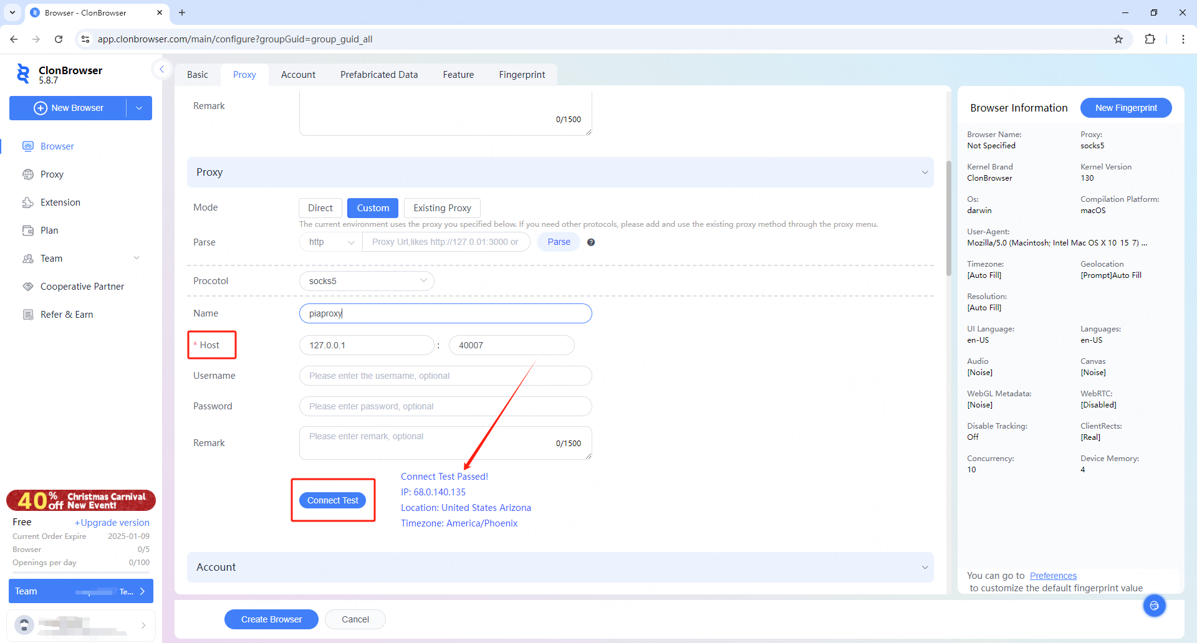This screenshot has height=643, width=1197.
Task: Select Existing Proxy mode
Action: (442, 208)
